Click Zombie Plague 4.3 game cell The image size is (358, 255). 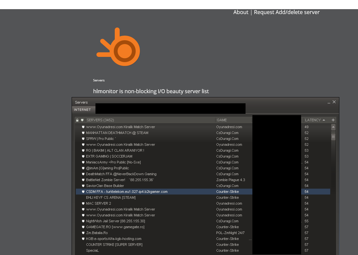(230, 180)
